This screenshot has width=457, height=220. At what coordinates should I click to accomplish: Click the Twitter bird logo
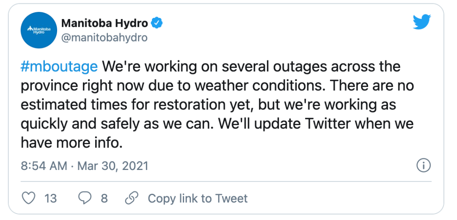click(x=421, y=21)
